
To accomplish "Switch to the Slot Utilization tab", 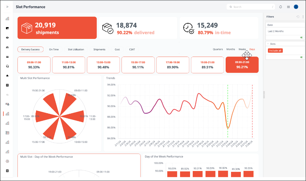I will click(x=76, y=49).
